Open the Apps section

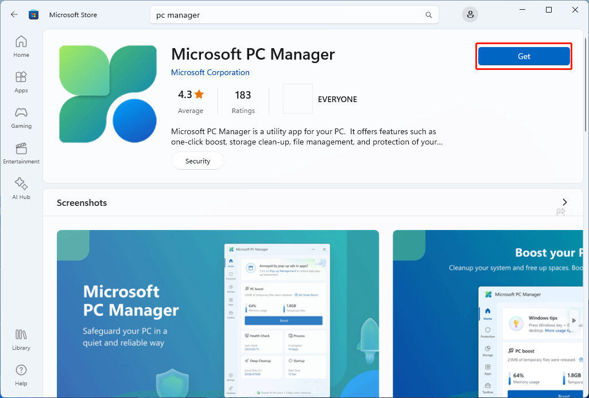pos(21,81)
